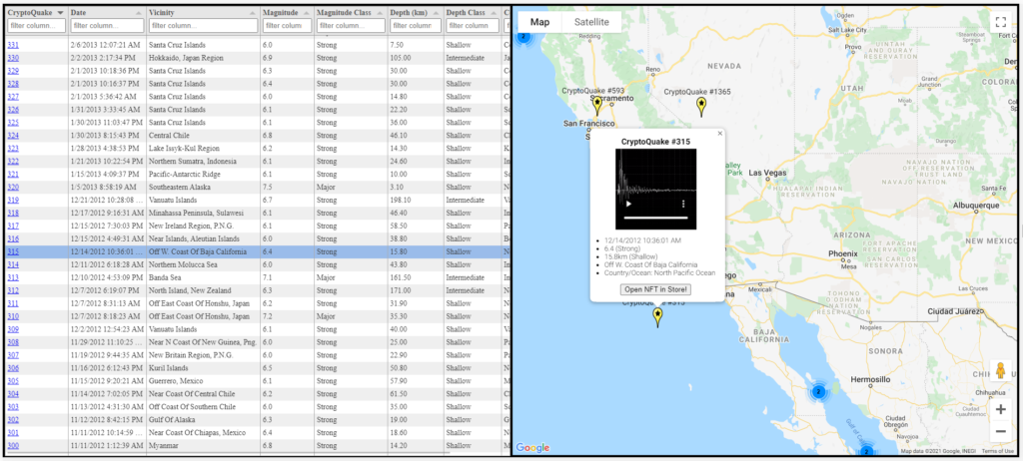Select the Southeastern Alaska vicinity cell
This screenshot has width=1023, height=461.
(203, 188)
